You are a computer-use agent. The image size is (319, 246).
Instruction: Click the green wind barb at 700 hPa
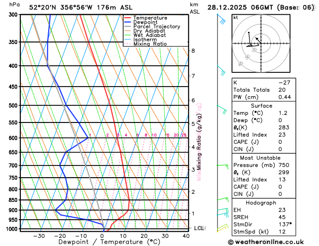(222, 167)
